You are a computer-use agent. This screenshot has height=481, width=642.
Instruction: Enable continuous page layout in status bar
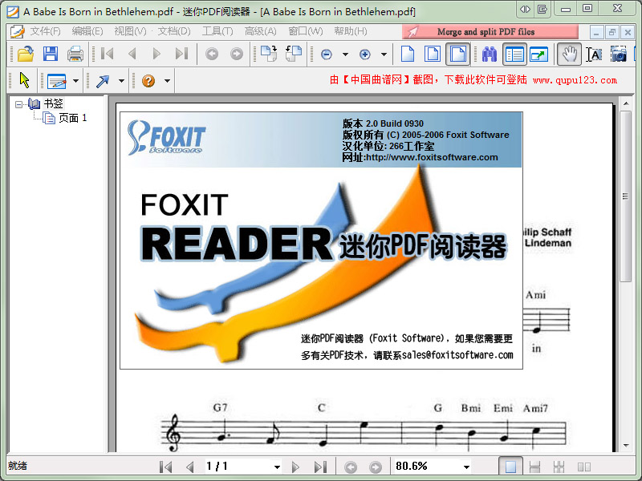coord(535,467)
